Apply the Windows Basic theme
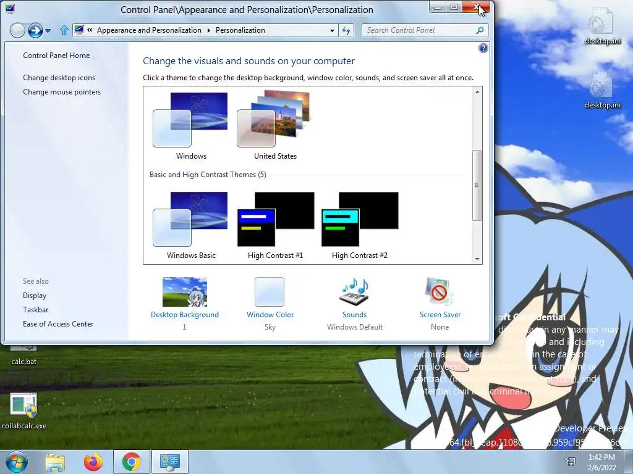 190,226
